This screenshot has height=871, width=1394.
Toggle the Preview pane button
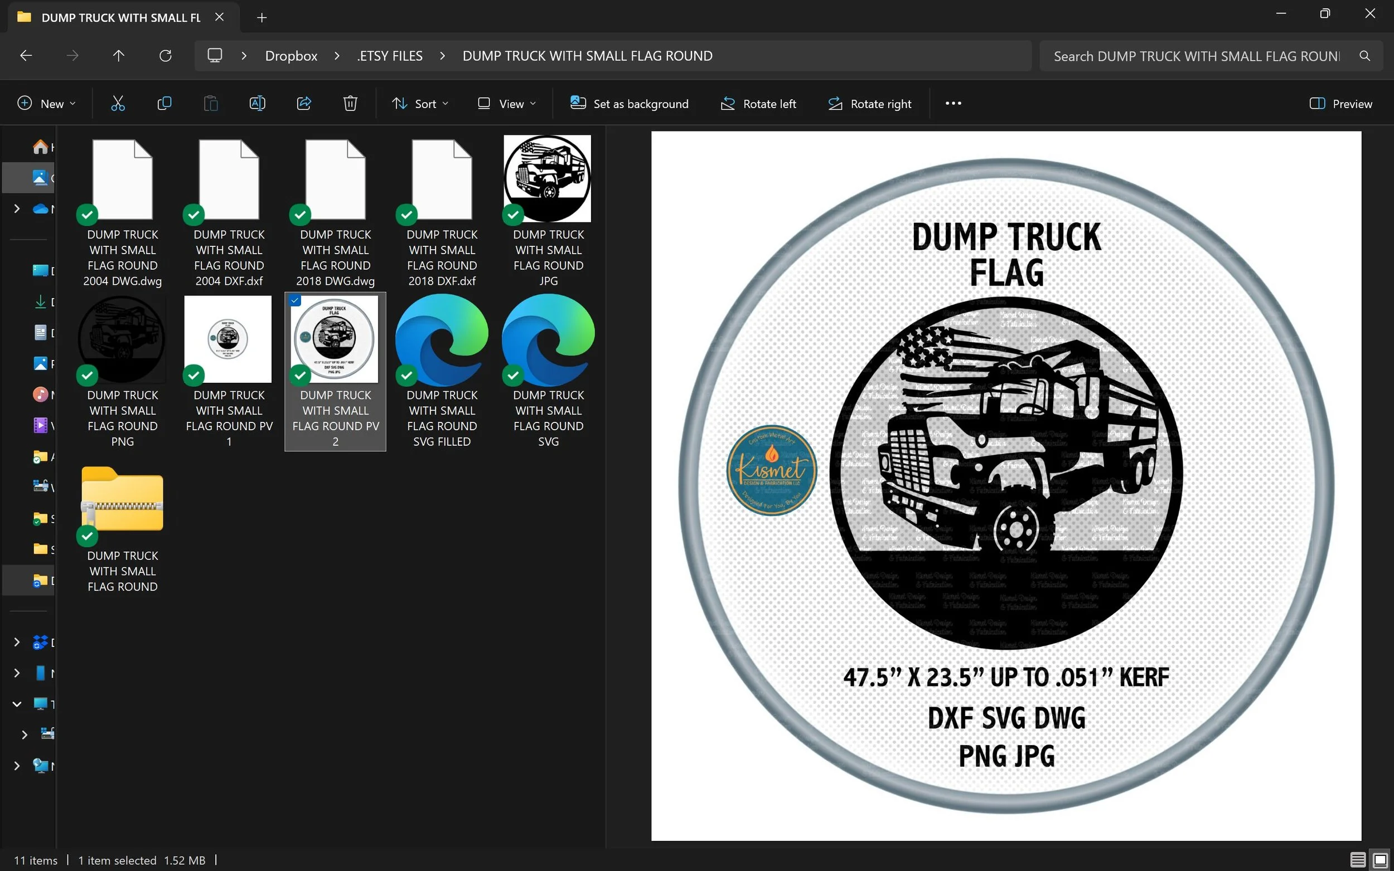(x=1340, y=104)
